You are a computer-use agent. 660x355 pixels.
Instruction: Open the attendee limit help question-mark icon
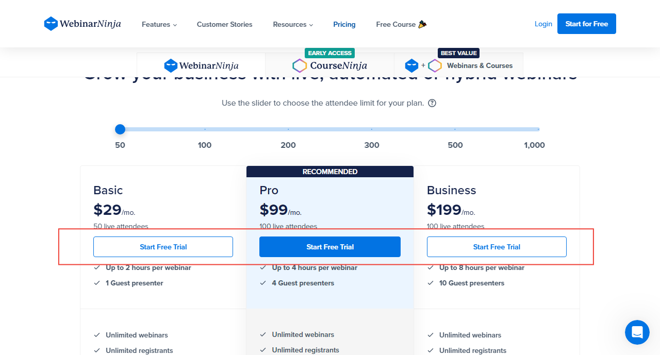pos(432,103)
